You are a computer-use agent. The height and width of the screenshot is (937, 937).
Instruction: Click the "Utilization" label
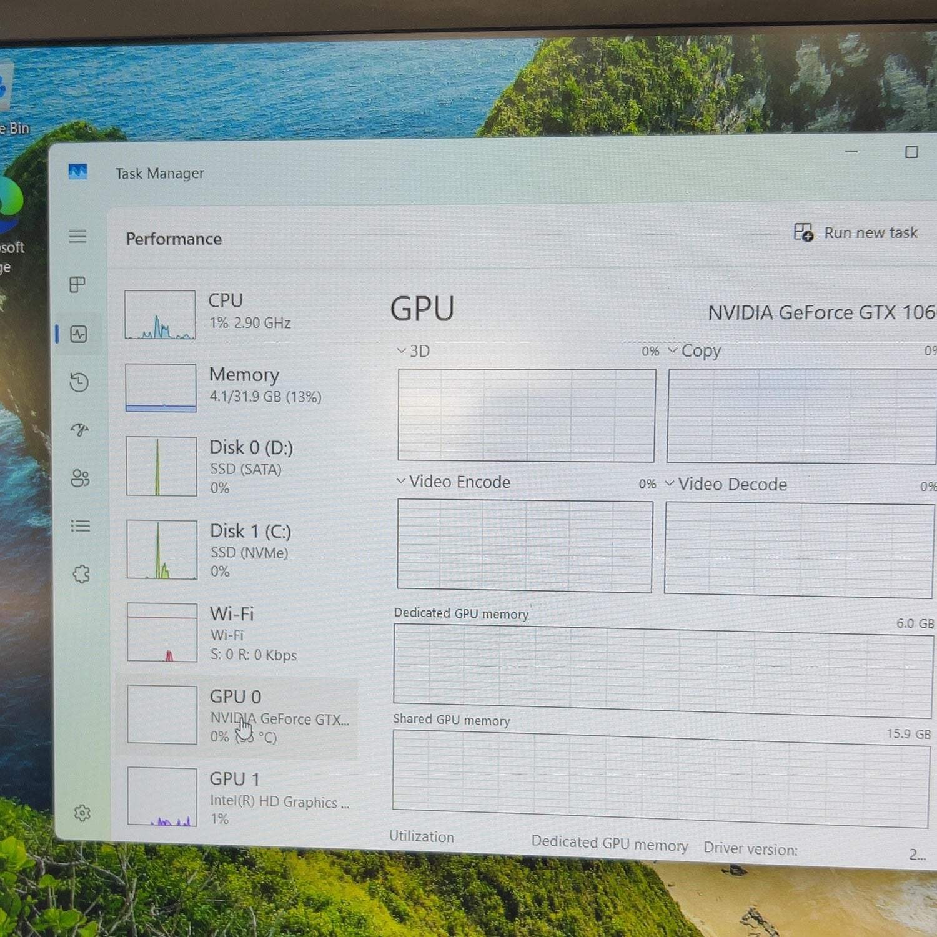422,836
